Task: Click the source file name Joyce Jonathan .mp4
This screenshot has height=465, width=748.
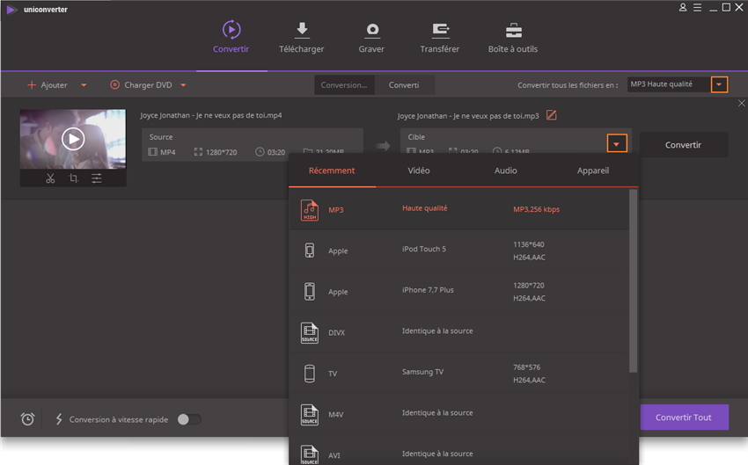Action: coord(211,115)
